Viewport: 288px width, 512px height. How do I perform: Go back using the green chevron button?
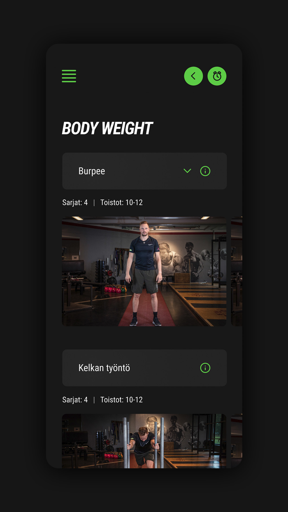coord(193,76)
